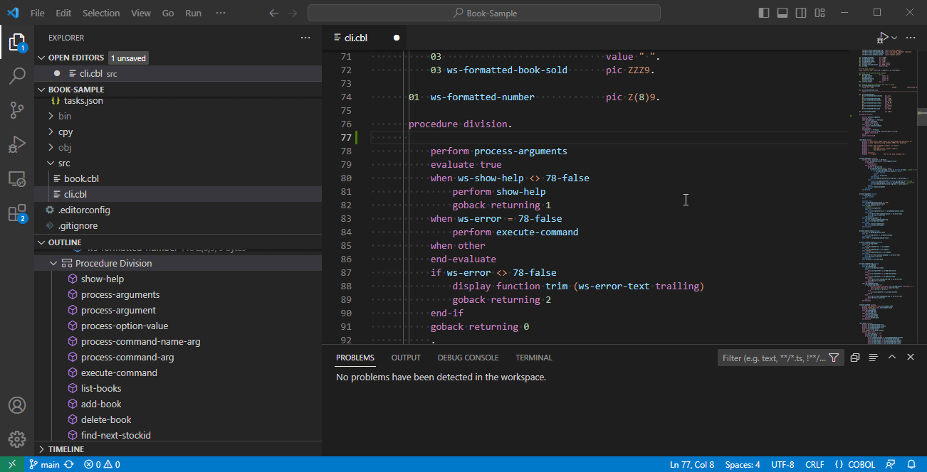The image size is (927, 472).
Task: Collapse the Open Editors section
Action: [x=42, y=58]
